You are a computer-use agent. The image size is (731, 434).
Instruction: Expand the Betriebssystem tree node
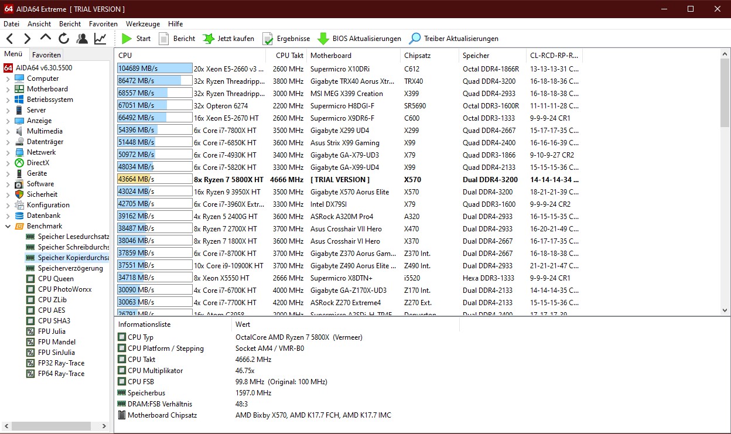(x=8, y=100)
